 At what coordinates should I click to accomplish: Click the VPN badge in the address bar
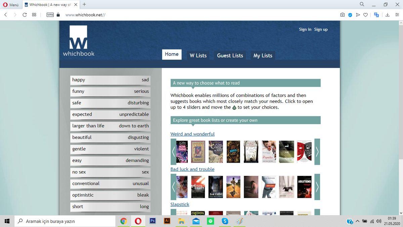click(50, 15)
